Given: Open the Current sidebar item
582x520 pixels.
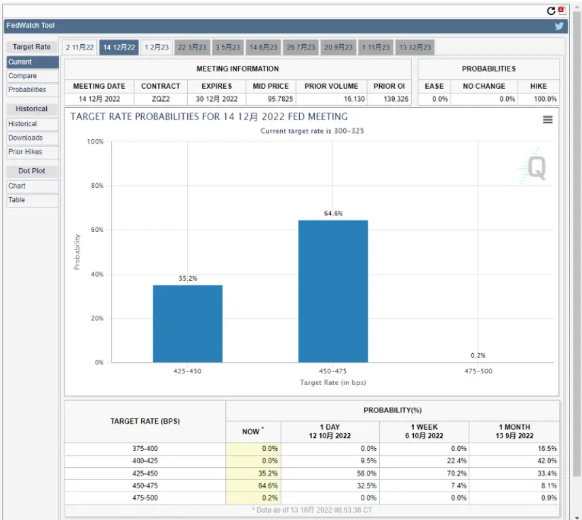Looking at the screenshot, I should click(33, 62).
